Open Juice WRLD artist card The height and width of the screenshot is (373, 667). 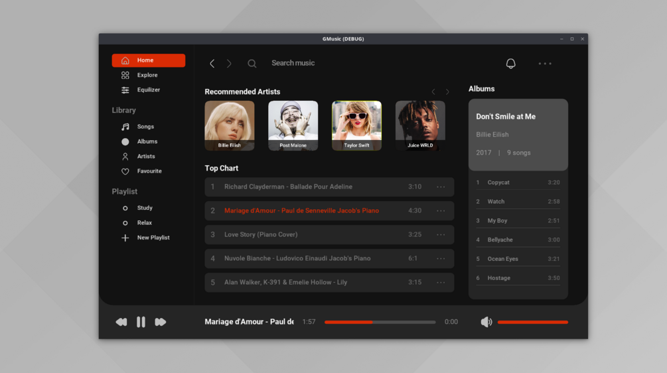click(420, 125)
